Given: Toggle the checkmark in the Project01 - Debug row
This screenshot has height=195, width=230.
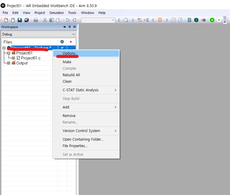Looking at the screenshot, I should click(62, 48).
